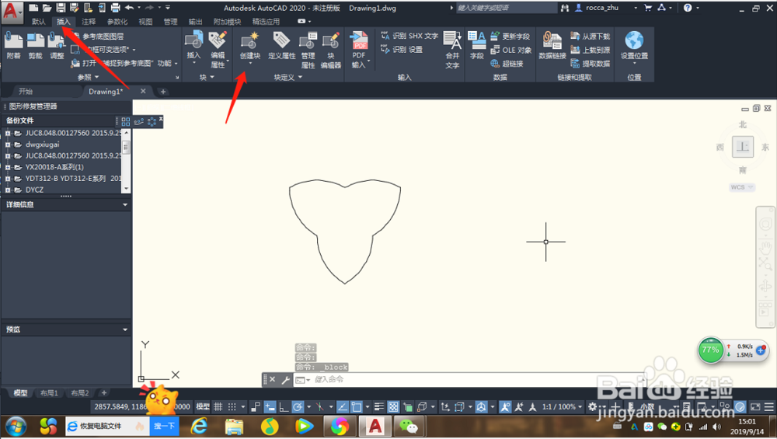Click the 字段 field tool

point(477,46)
